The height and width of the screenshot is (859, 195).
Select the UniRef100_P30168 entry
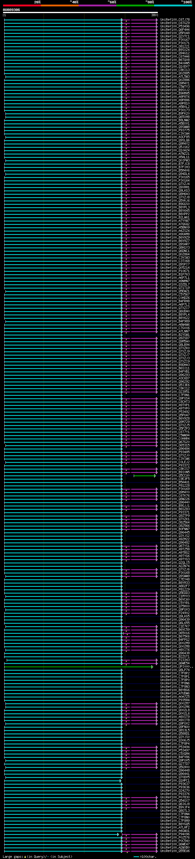tap(175, 573)
